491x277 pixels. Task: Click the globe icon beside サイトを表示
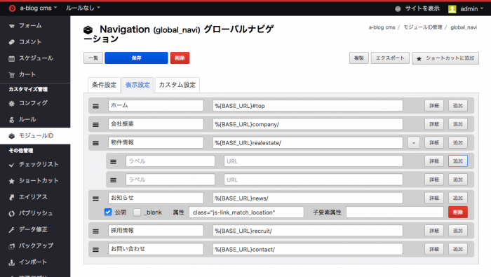coord(398,8)
